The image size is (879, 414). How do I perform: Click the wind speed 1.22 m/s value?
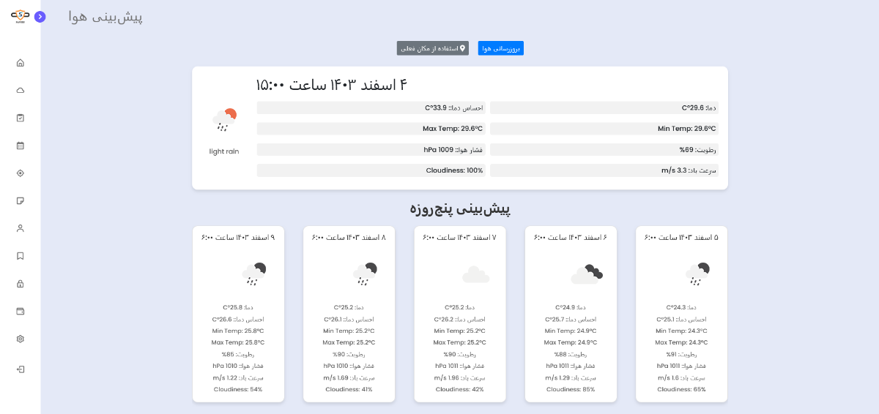point(238,377)
